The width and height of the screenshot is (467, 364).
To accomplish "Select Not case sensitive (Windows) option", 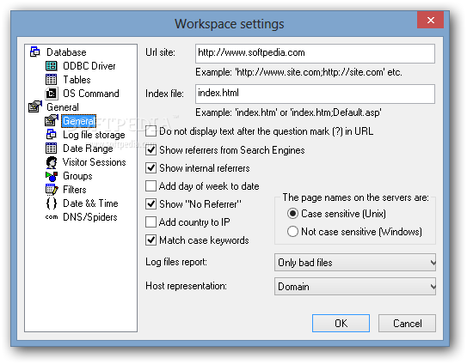I will point(292,232).
